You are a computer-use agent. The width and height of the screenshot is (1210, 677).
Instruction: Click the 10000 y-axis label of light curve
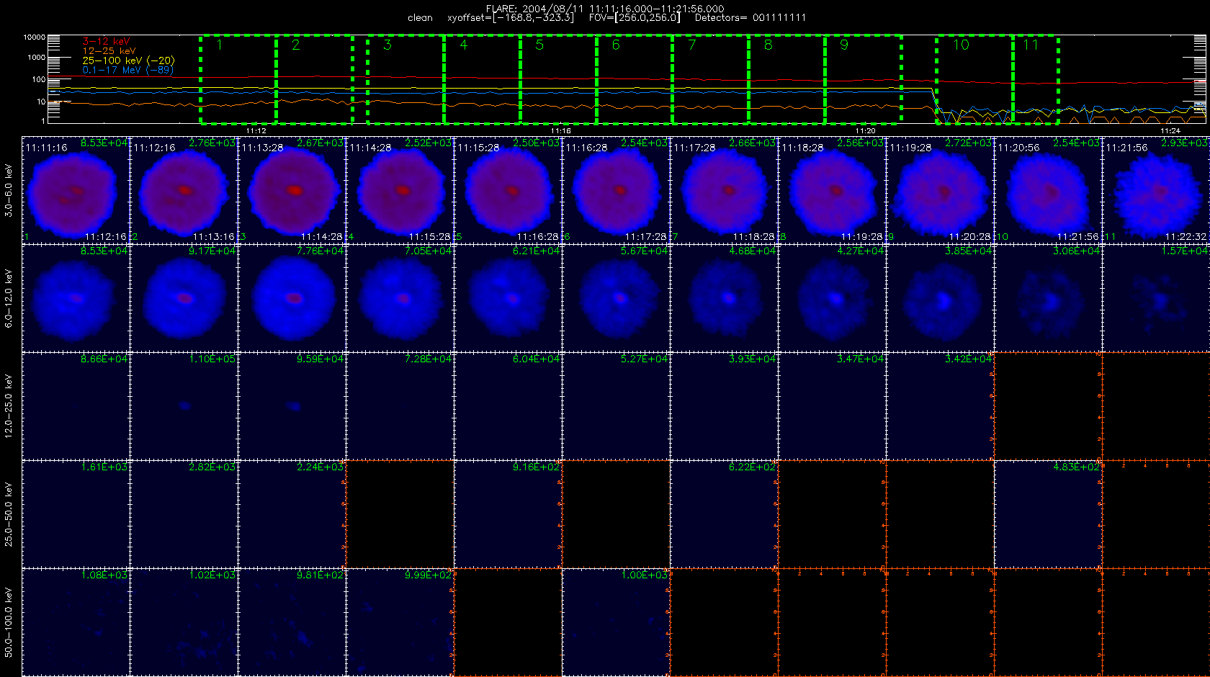(x=35, y=37)
